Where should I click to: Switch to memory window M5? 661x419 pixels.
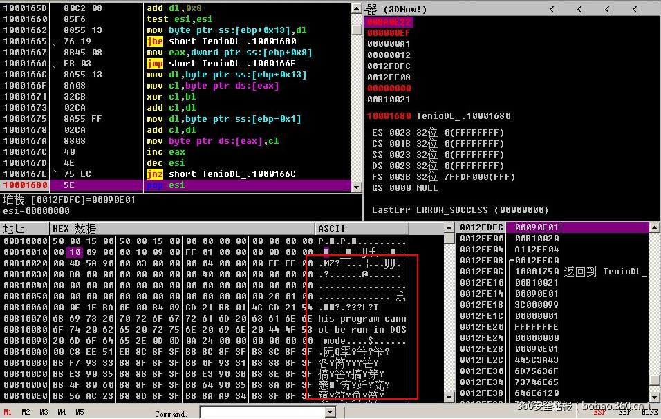tap(80, 412)
